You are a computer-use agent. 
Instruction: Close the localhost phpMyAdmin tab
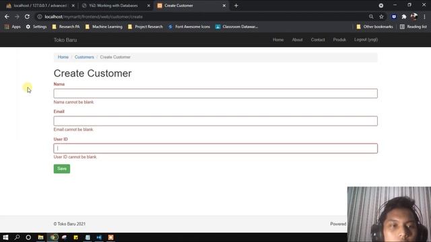coord(73,5)
